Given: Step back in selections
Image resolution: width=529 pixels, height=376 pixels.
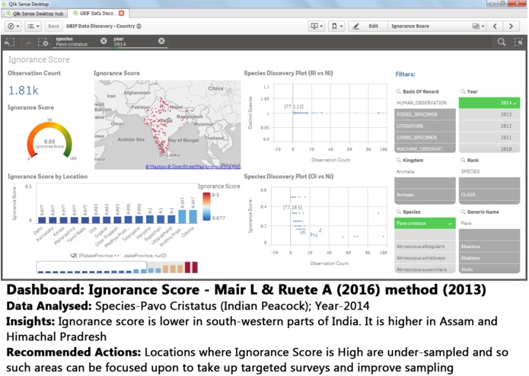Looking at the screenshot, I should coord(10,42).
